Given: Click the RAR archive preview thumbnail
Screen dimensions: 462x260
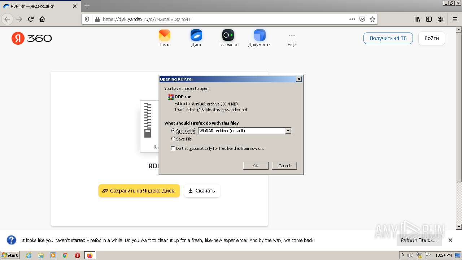Looking at the screenshot, I should tap(149, 126).
